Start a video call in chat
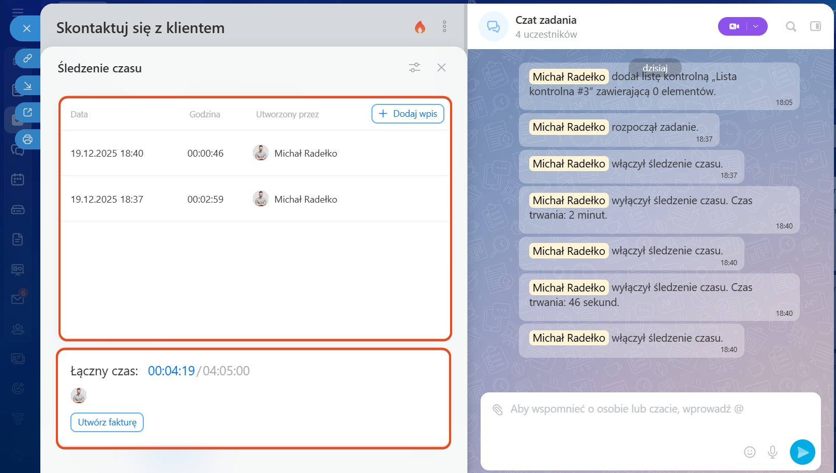This screenshot has width=836, height=473. pos(734,26)
